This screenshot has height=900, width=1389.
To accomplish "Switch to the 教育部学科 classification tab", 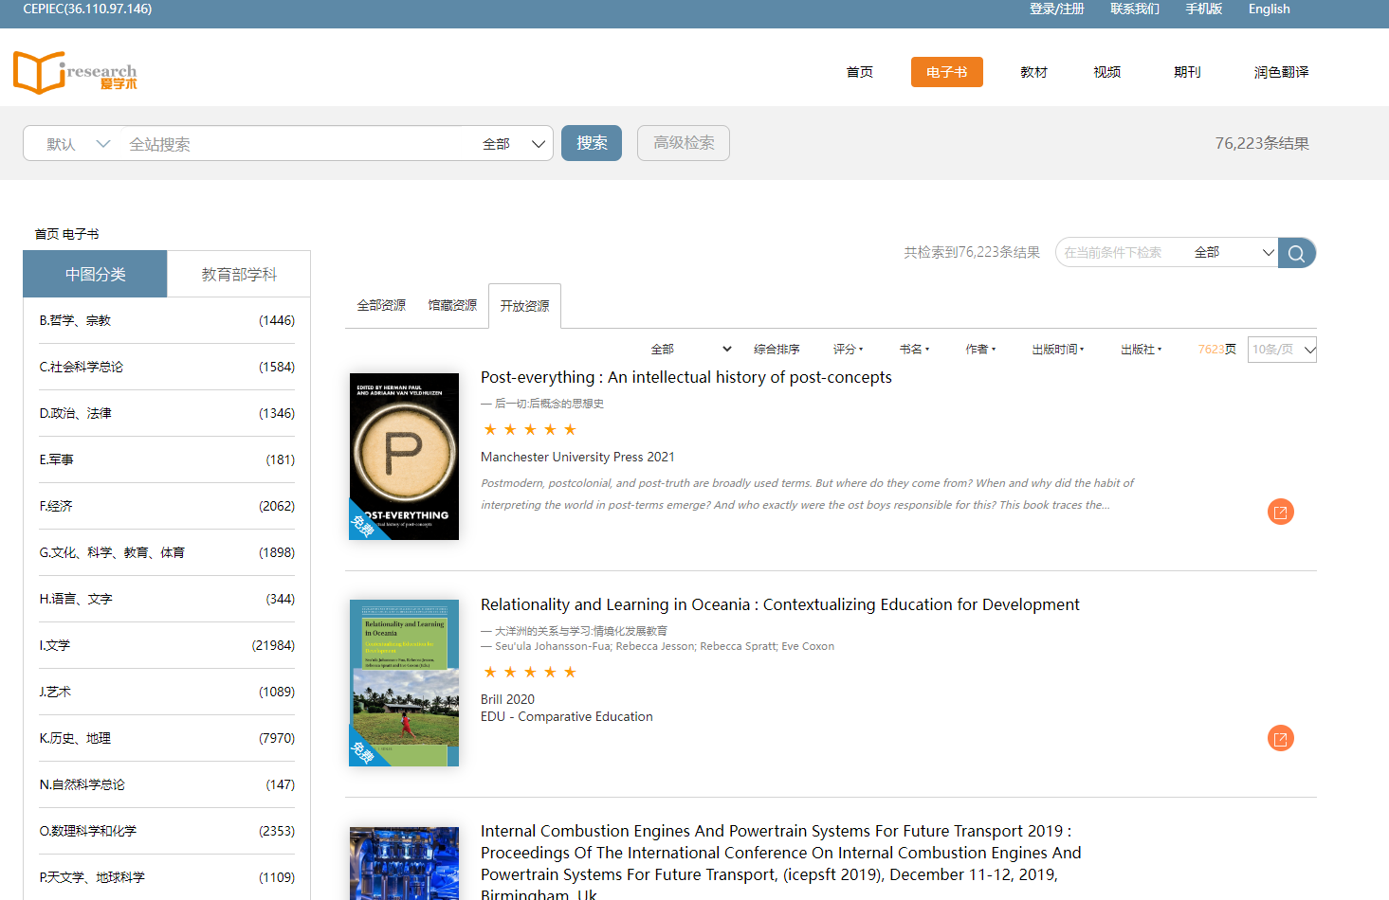I will [239, 275].
